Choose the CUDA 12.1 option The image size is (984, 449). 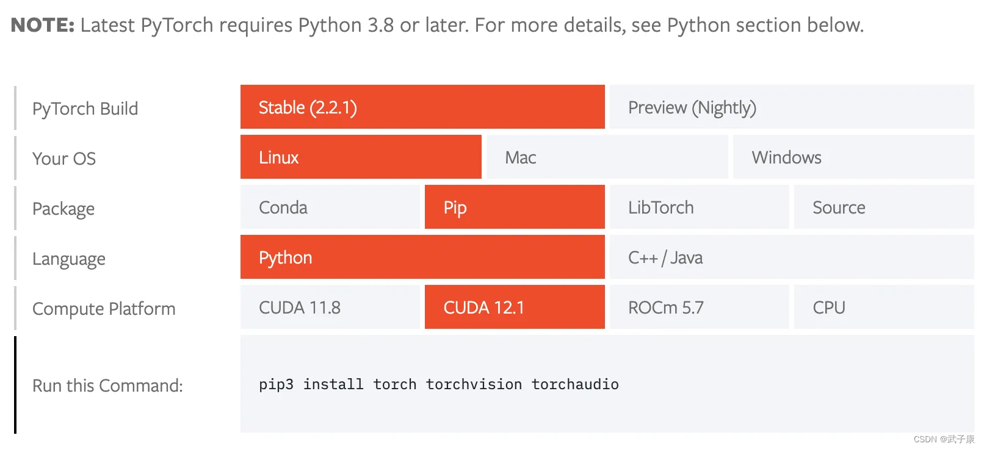513,307
